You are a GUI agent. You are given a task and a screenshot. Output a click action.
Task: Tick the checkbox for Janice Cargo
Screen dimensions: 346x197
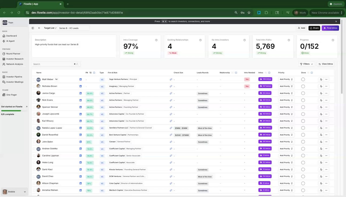click(x=34, y=93)
